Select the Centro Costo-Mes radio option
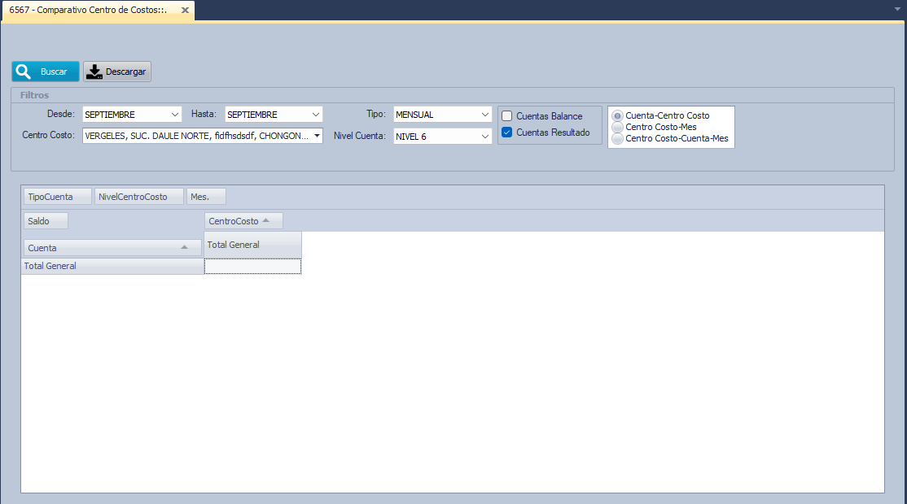Image resolution: width=907 pixels, height=504 pixels. pyautogui.click(x=617, y=127)
